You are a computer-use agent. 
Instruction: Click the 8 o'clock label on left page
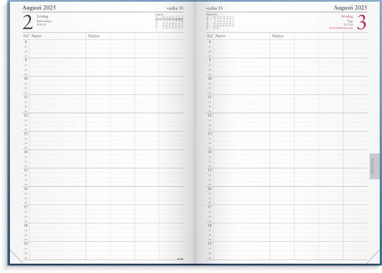tap(25, 42)
